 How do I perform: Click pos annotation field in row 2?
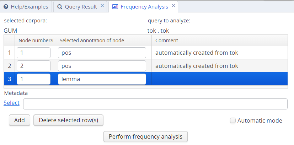[102, 66]
